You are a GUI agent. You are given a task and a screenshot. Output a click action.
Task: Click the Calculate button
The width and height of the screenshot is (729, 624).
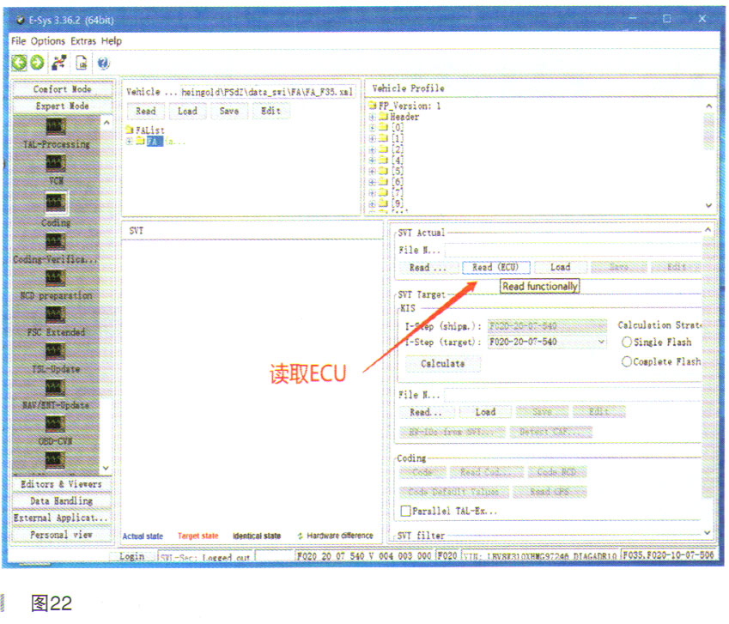442,364
